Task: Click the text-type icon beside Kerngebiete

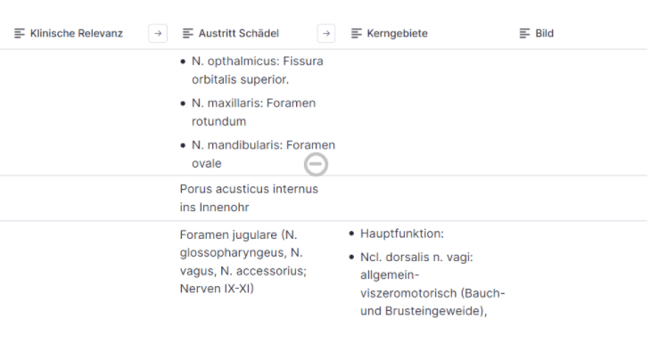Action: tap(357, 34)
